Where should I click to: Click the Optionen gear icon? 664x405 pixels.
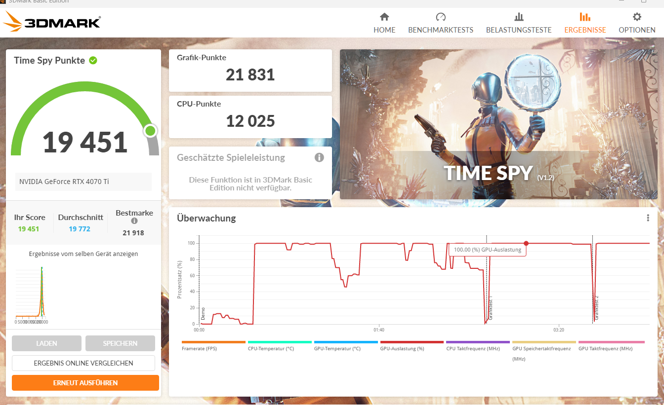click(637, 17)
